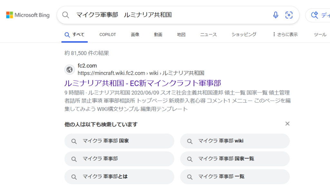Search suggestion マイクラ 軍事部 国家

click(119, 141)
